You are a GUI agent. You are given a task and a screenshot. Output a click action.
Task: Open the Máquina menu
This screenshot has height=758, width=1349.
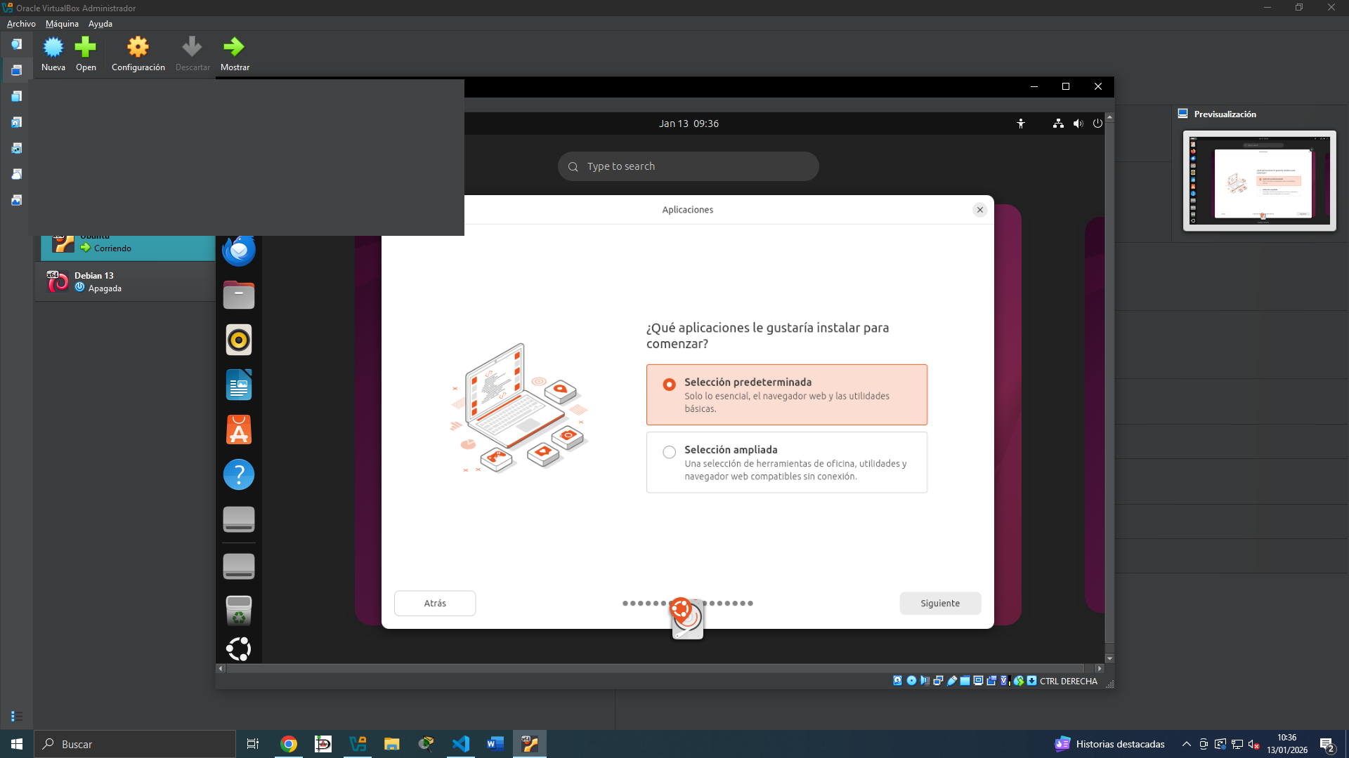pyautogui.click(x=62, y=24)
